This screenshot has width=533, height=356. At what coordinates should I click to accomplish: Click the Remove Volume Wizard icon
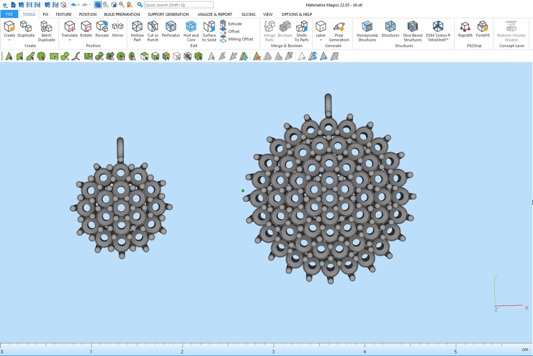pos(511,26)
